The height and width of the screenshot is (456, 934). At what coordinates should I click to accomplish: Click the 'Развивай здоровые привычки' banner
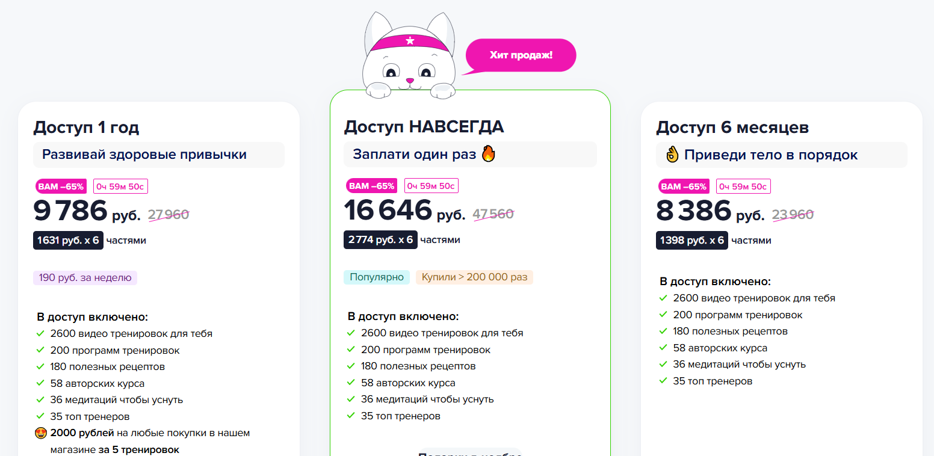coord(159,155)
